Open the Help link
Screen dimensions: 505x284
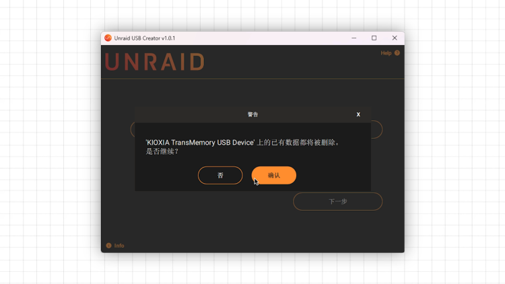coord(386,53)
